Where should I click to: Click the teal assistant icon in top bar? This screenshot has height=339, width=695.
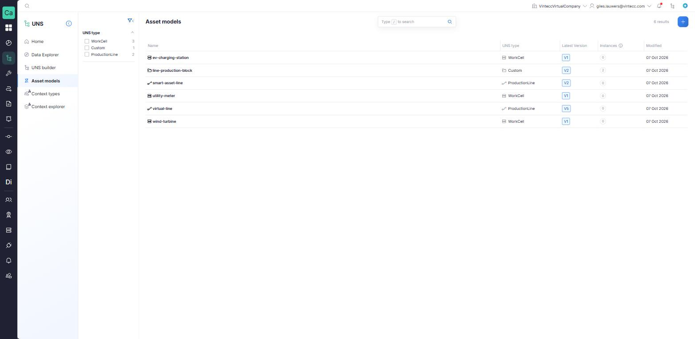pyautogui.click(x=685, y=6)
